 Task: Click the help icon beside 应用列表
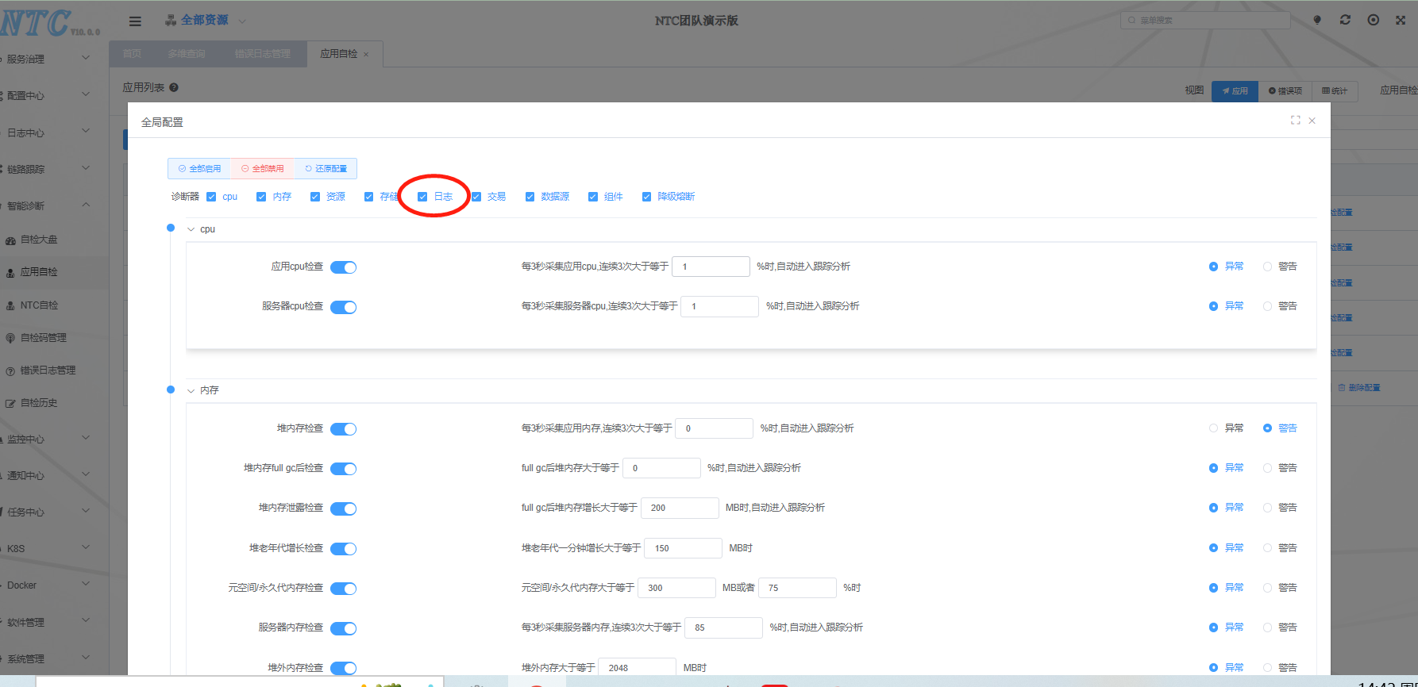pyautogui.click(x=174, y=87)
